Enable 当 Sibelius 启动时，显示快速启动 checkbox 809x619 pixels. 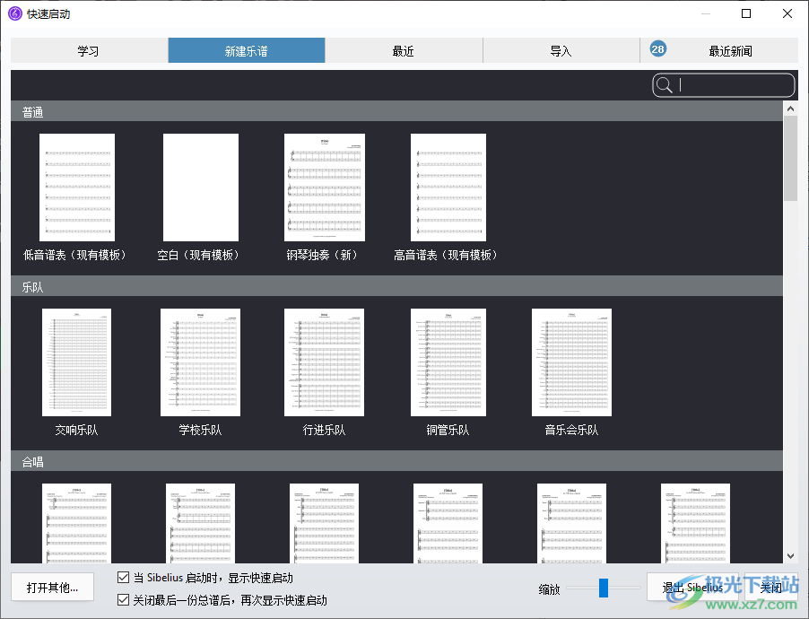(x=123, y=578)
